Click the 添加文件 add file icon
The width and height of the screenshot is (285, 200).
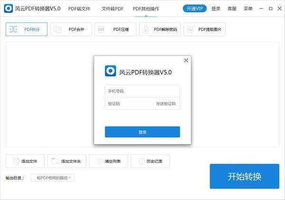click(x=16, y=161)
